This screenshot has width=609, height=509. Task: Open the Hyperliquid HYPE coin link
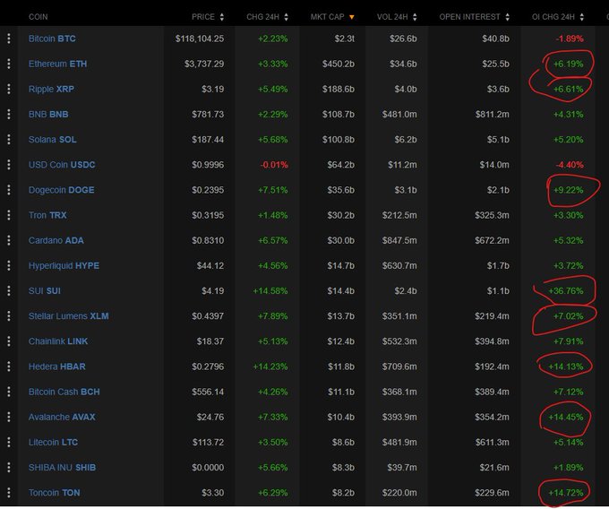pos(64,266)
